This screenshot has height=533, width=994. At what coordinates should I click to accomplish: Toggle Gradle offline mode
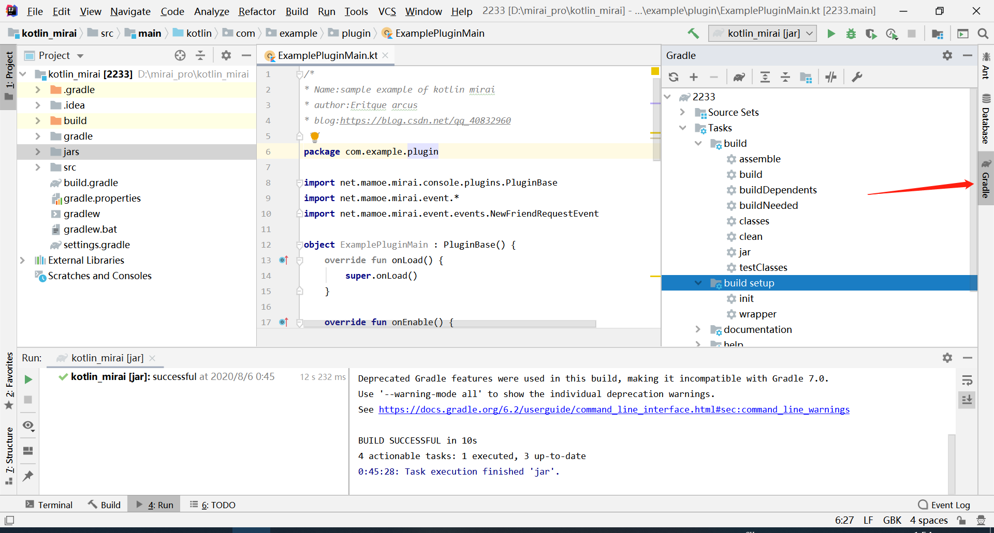point(831,77)
